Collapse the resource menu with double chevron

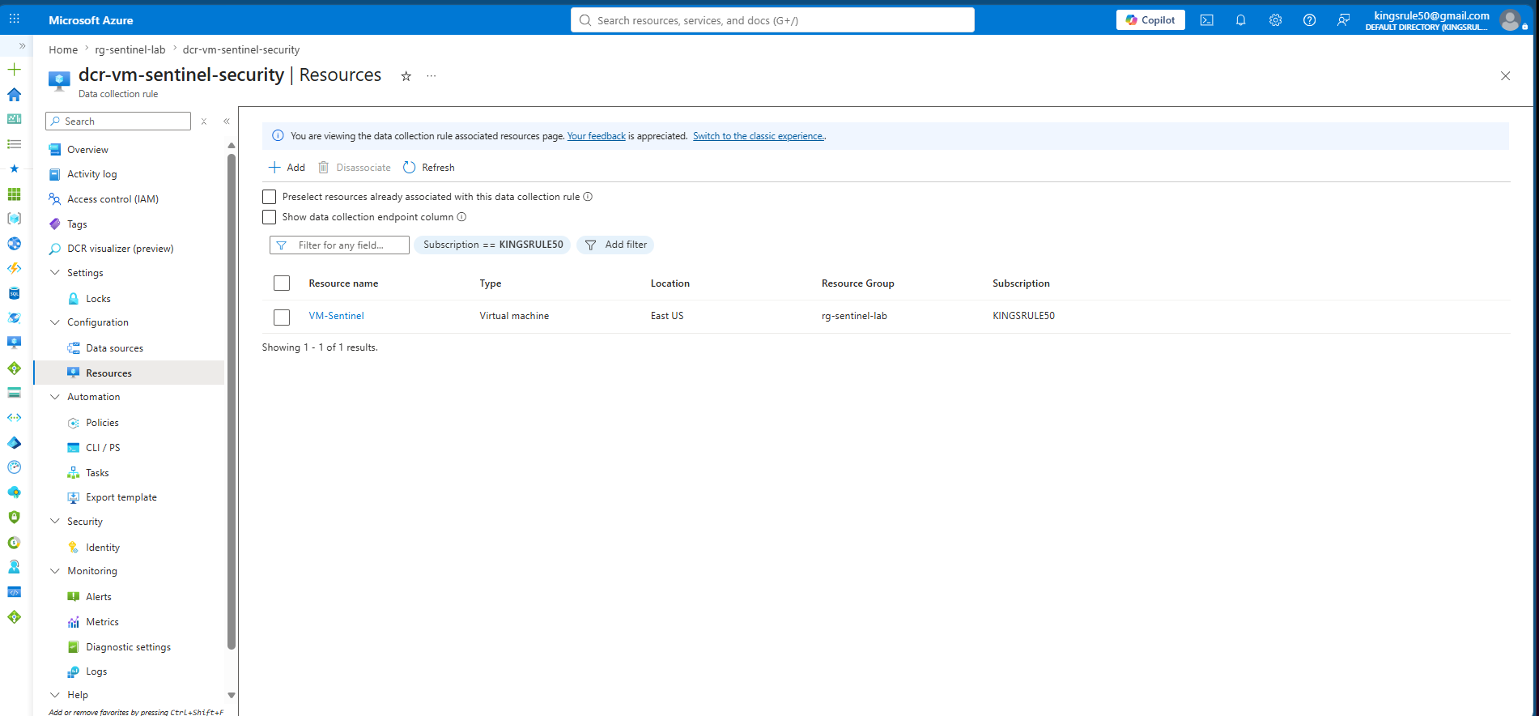coord(227,121)
